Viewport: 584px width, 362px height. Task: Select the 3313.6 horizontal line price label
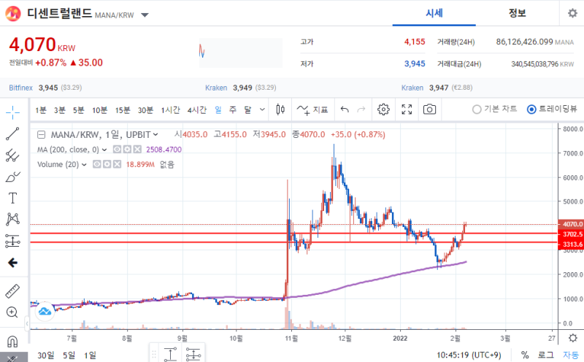[x=572, y=244]
